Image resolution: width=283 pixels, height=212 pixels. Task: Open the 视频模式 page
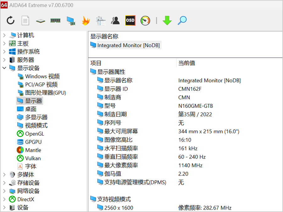pos(36,125)
